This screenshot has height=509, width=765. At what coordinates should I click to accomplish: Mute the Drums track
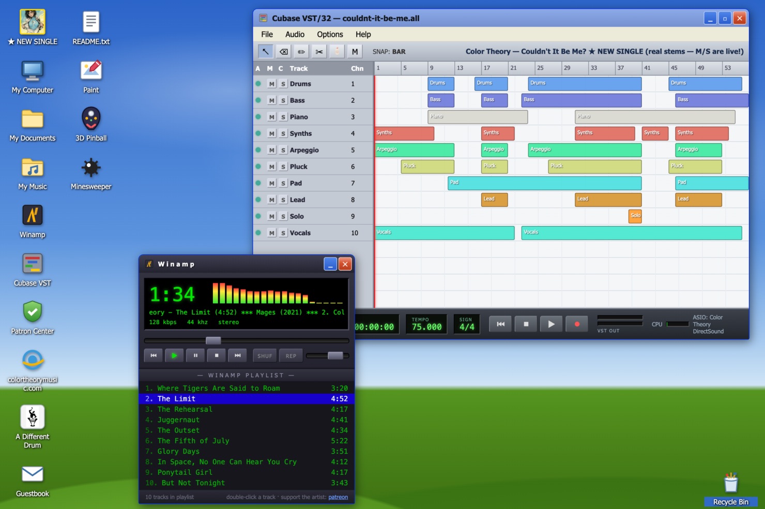click(x=271, y=84)
